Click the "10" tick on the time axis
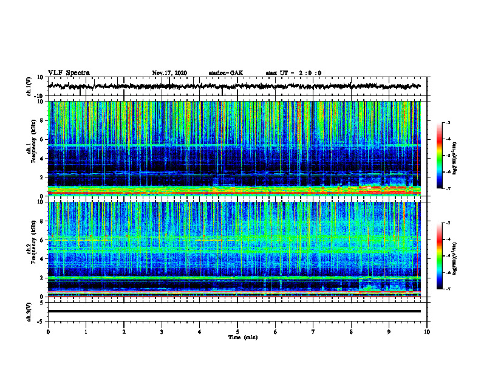This screenshot has width=481, height=372. pos(427,332)
